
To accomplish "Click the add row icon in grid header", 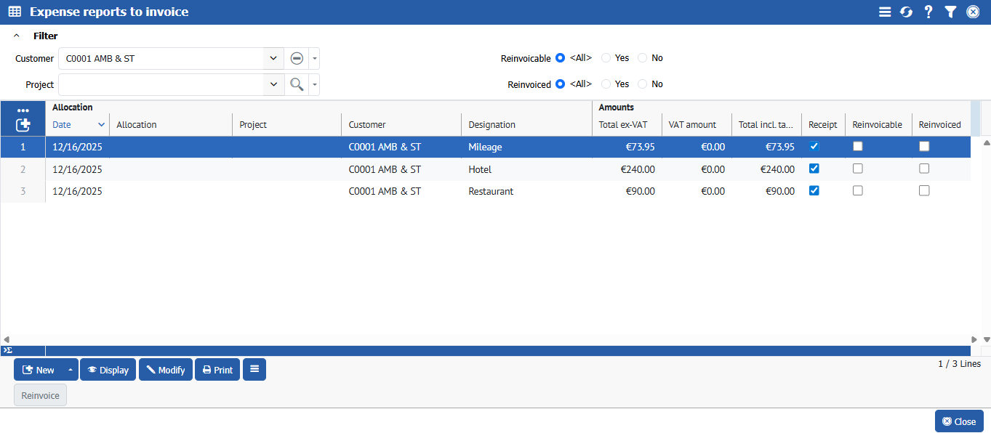I will pos(23,125).
